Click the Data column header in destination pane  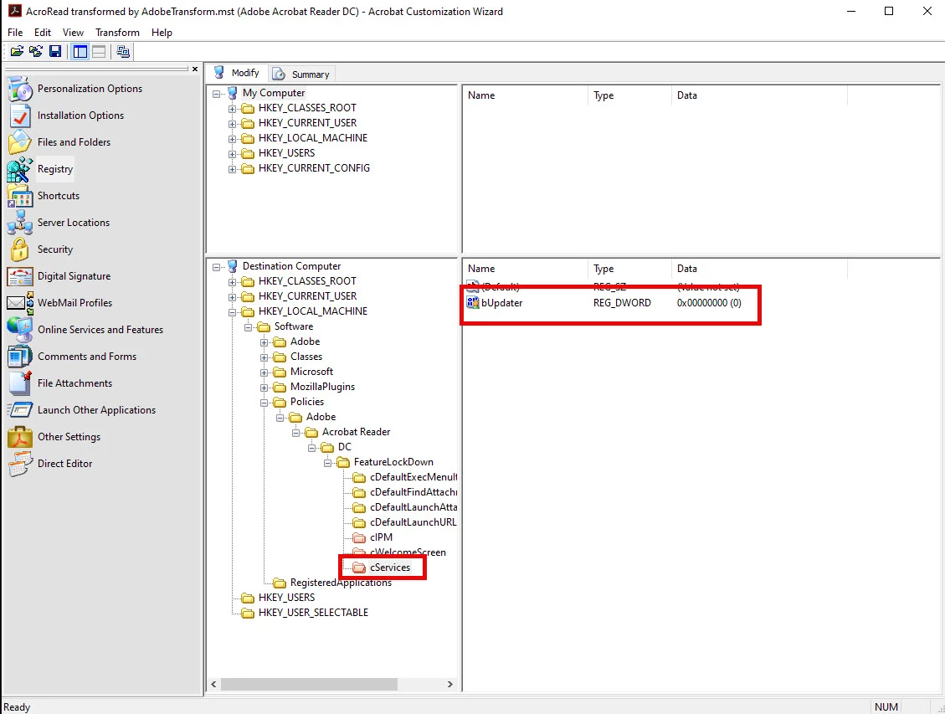[759, 269]
